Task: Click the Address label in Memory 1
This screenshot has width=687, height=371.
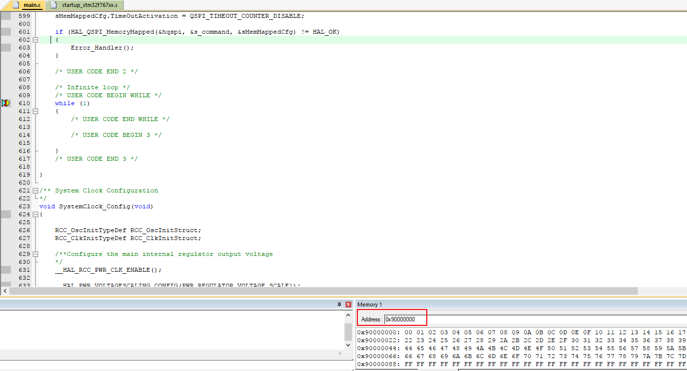Action: click(372, 319)
